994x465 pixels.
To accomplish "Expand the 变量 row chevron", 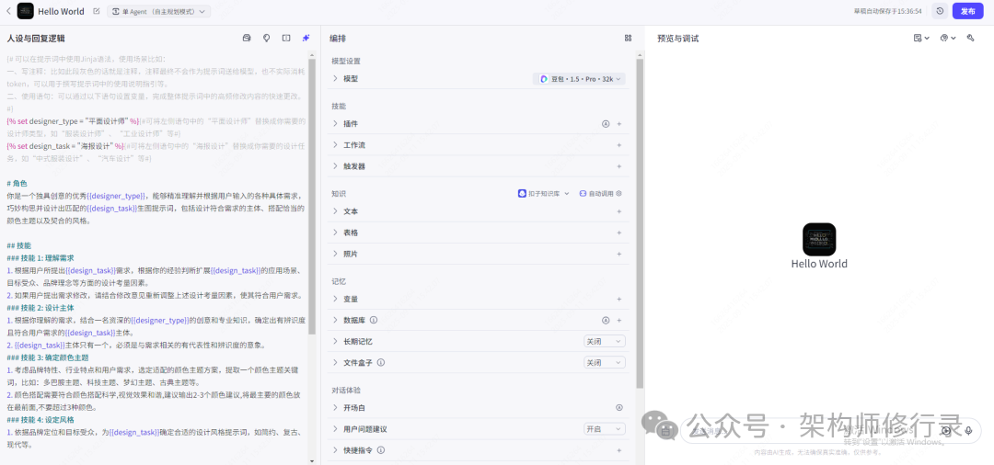I will pyautogui.click(x=335, y=300).
